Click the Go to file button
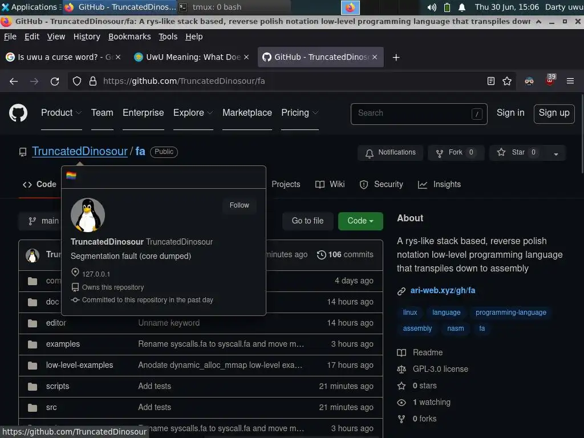584x438 pixels. click(x=307, y=221)
